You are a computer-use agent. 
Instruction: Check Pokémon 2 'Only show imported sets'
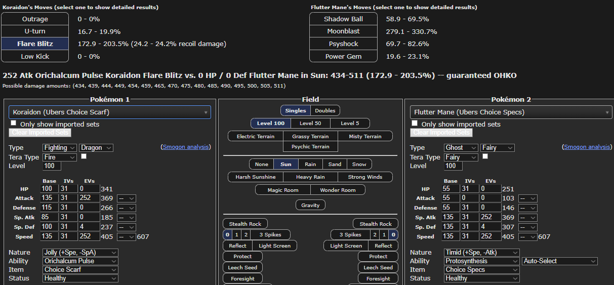pos(415,124)
